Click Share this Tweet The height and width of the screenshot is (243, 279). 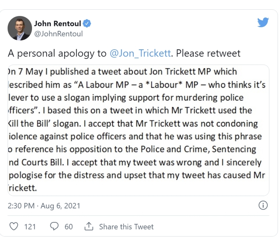pos(126,227)
